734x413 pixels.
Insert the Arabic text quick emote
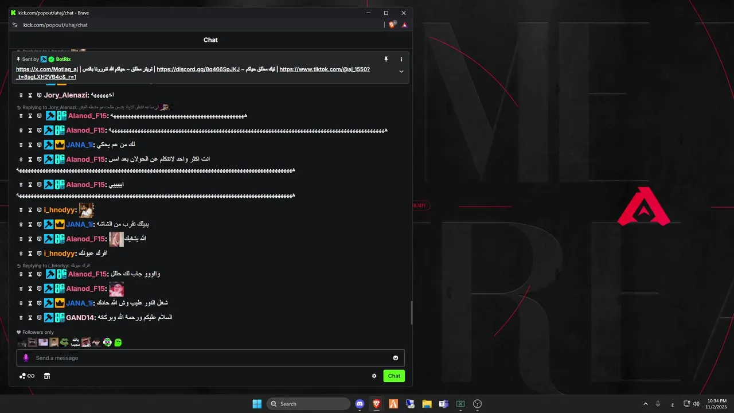click(x=75, y=342)
